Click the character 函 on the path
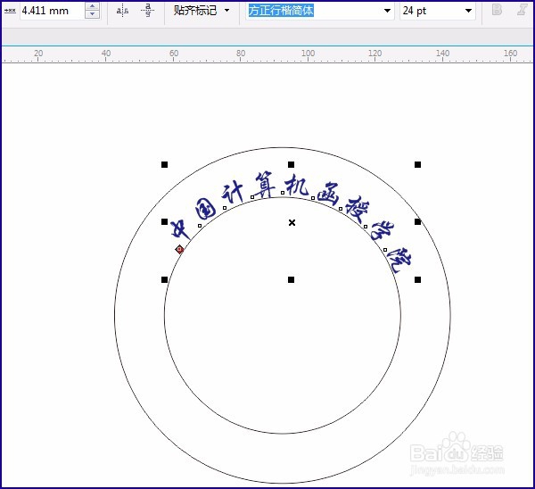Image resolution: width=535 pixels, height=489 pixels. pos(327,195)
